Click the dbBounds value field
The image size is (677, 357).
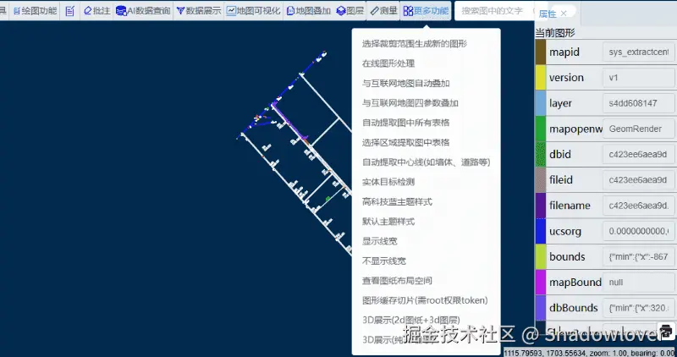639,308
